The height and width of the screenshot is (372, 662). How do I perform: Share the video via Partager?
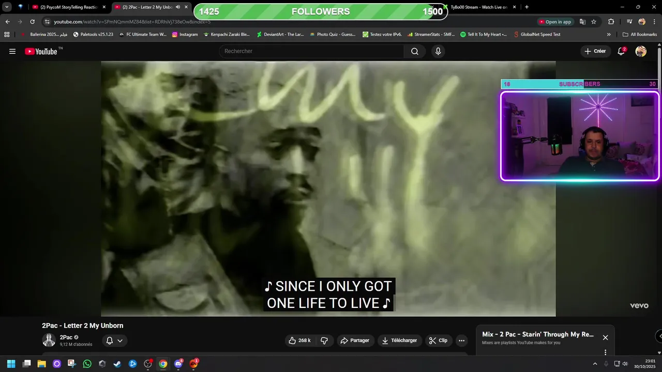point(355,340)
